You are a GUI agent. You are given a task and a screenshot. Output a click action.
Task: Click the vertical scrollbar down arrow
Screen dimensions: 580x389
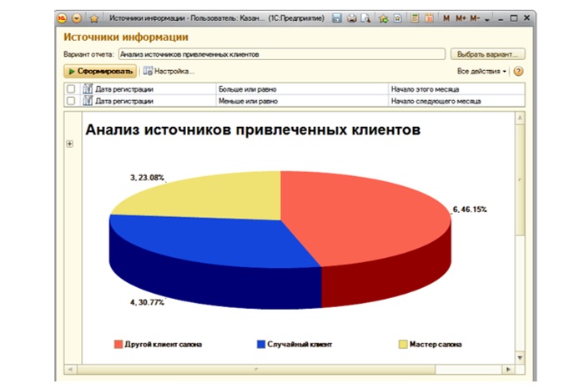pyautogui.click(x=520, y=357)
